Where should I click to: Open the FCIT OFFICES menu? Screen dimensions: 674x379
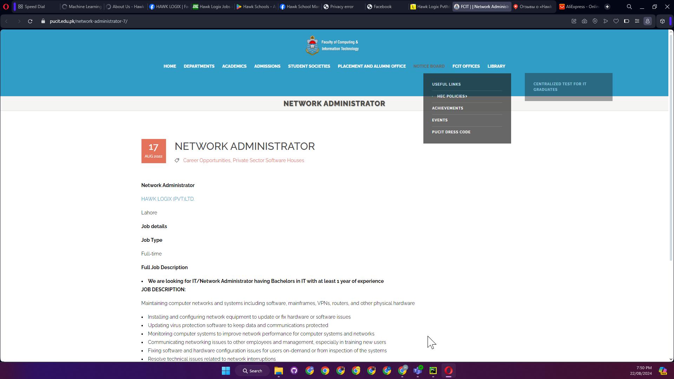(466, 66)
